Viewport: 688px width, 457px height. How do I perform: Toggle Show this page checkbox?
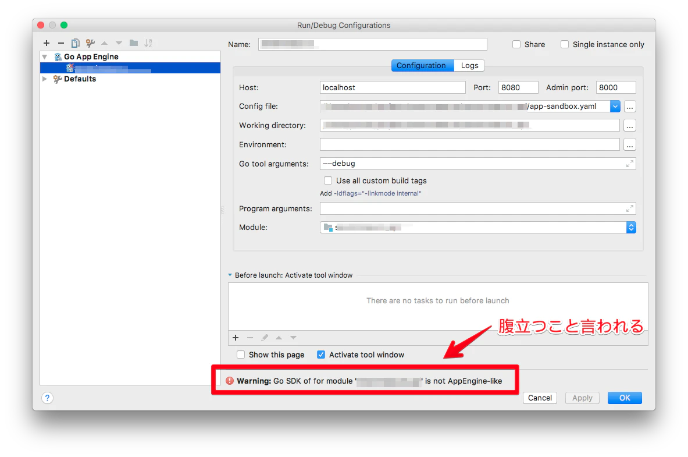241,355
